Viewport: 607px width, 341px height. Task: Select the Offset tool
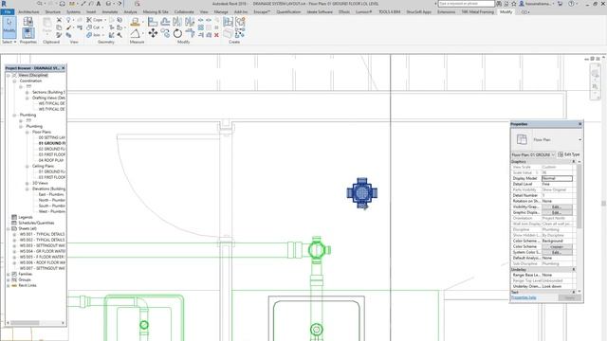(x=165, y=22)
